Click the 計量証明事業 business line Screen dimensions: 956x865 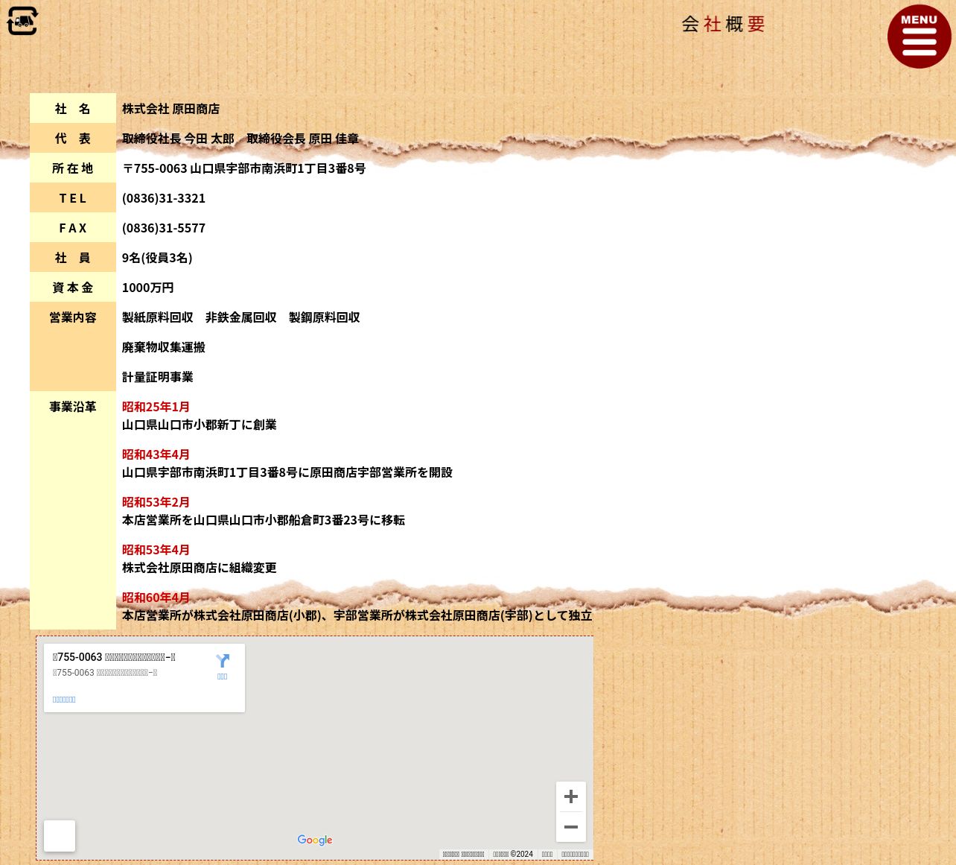tap(158, 377)
